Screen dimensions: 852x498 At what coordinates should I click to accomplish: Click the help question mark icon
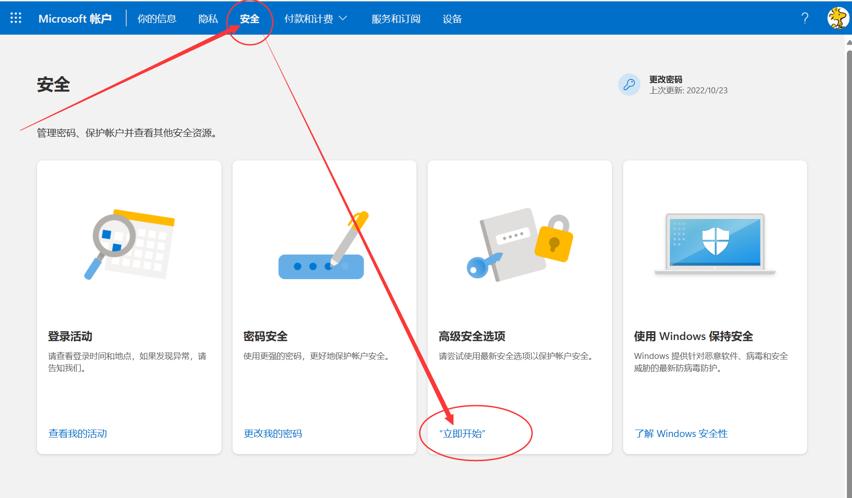coord(805,18)
